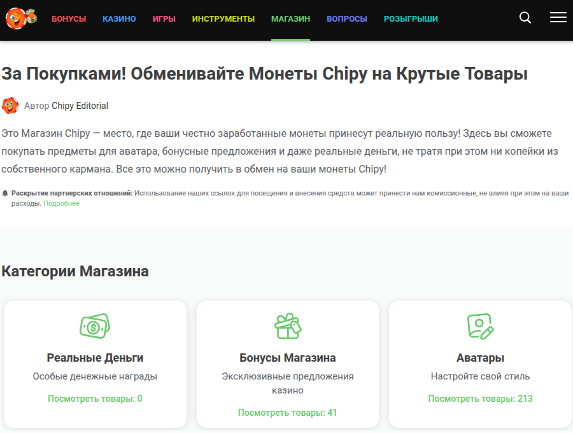The width and height of the screenshot is (573, 433).
Task: Open the Аватары category title
Action: coord(480,358)
